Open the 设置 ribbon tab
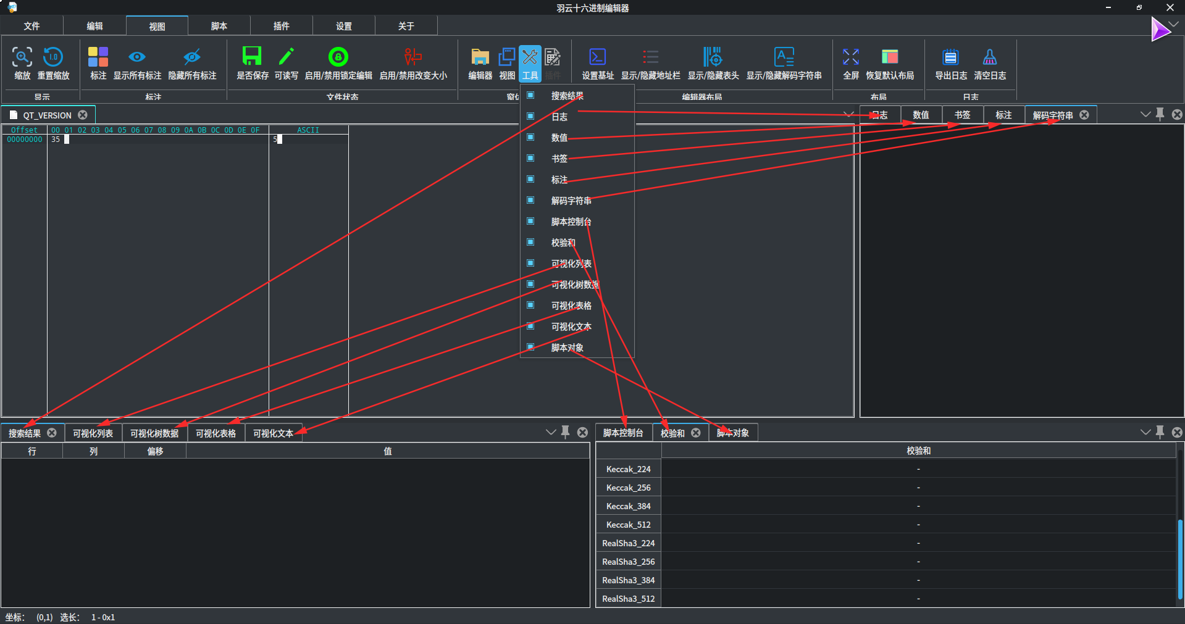The width and height of the screenshot is (1185, 624). [344, 26]
